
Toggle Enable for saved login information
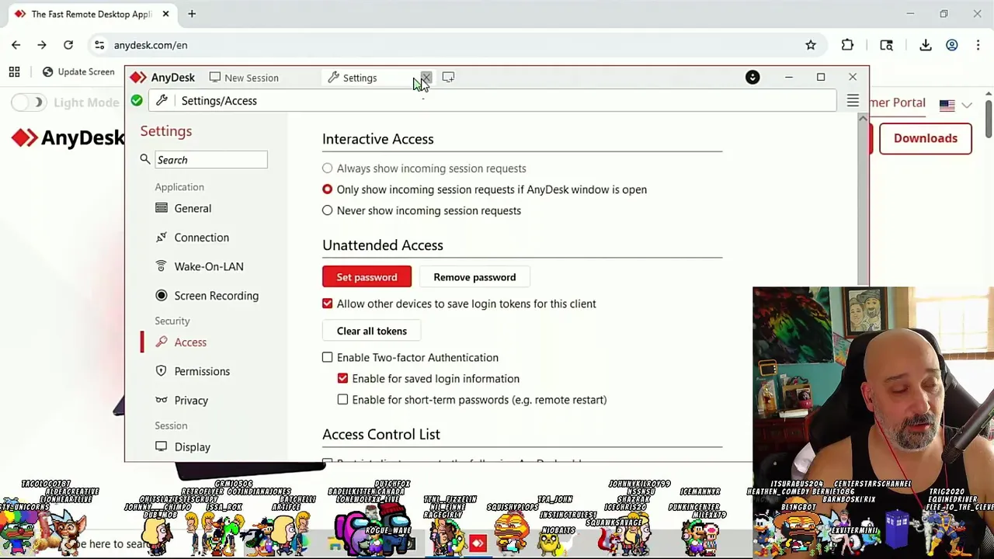point(342,378)
